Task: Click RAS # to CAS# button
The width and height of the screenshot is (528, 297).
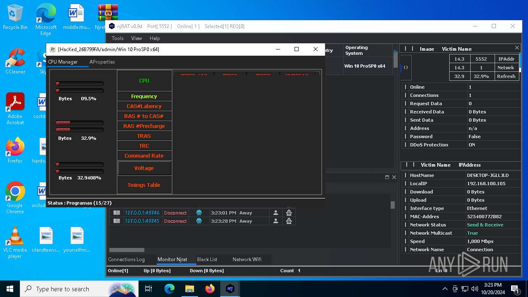Action: click(x=144, y=116)
